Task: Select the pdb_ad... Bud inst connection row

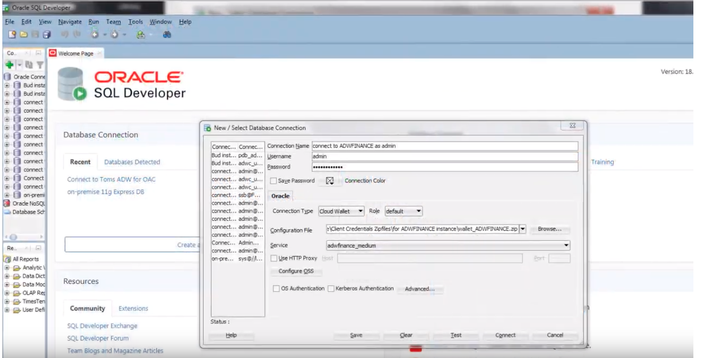Action: click(x=238, y=155)
